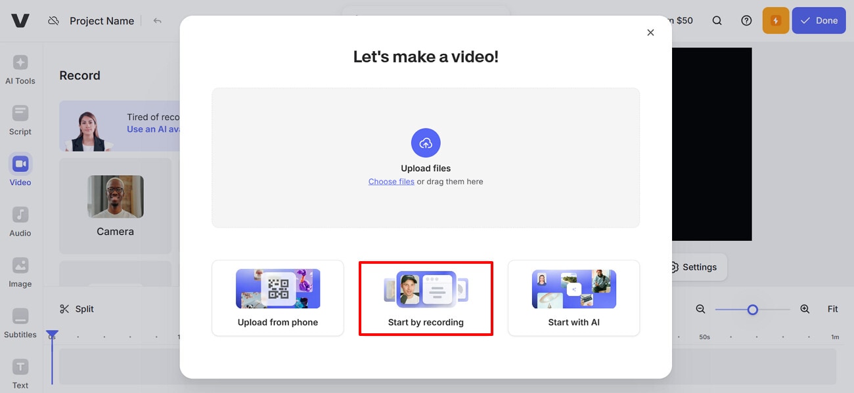This screenshot has height=393, width=854.
Task: Click the Done button
Action: pos(819,20)
